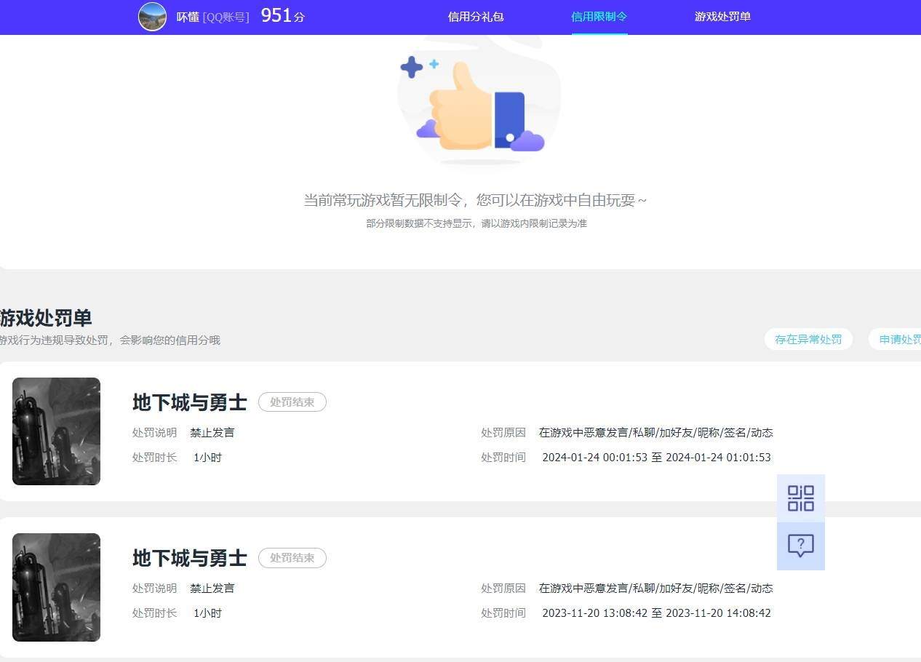Click 禁止发言 in the 2023-11-20 record
This screenshot has height=662, width=921.
[212, 589]
